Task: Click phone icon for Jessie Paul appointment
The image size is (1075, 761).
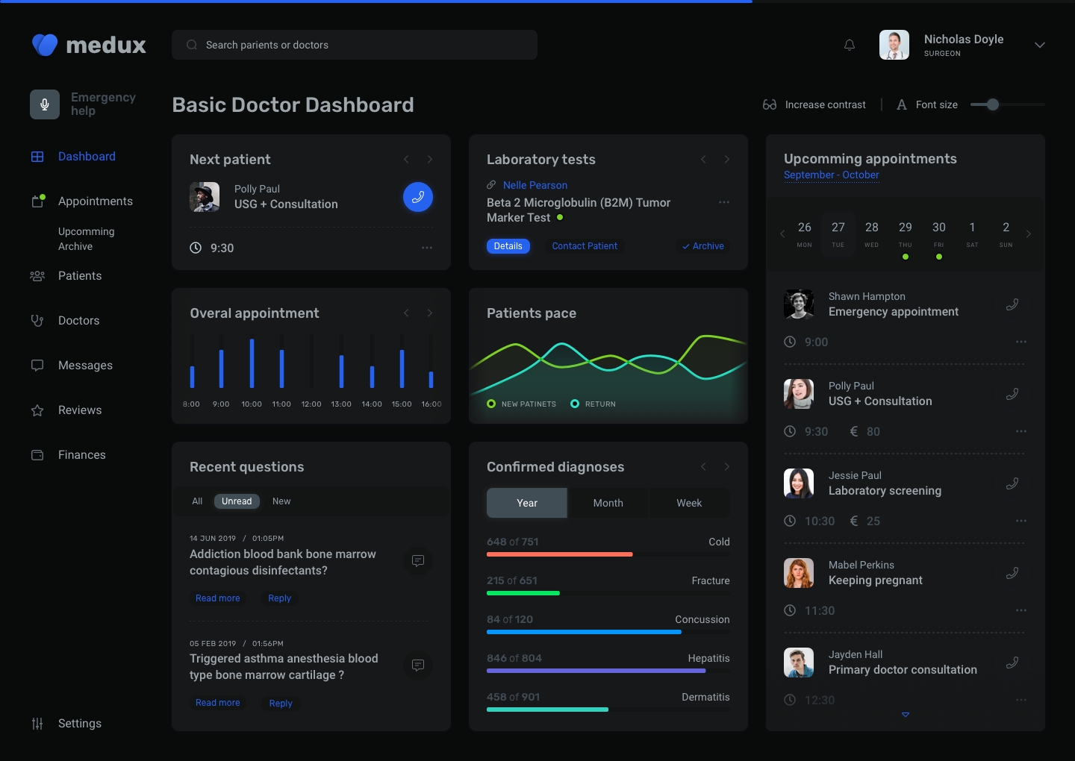Action: pyautogui.click(x=1012, y=483)
